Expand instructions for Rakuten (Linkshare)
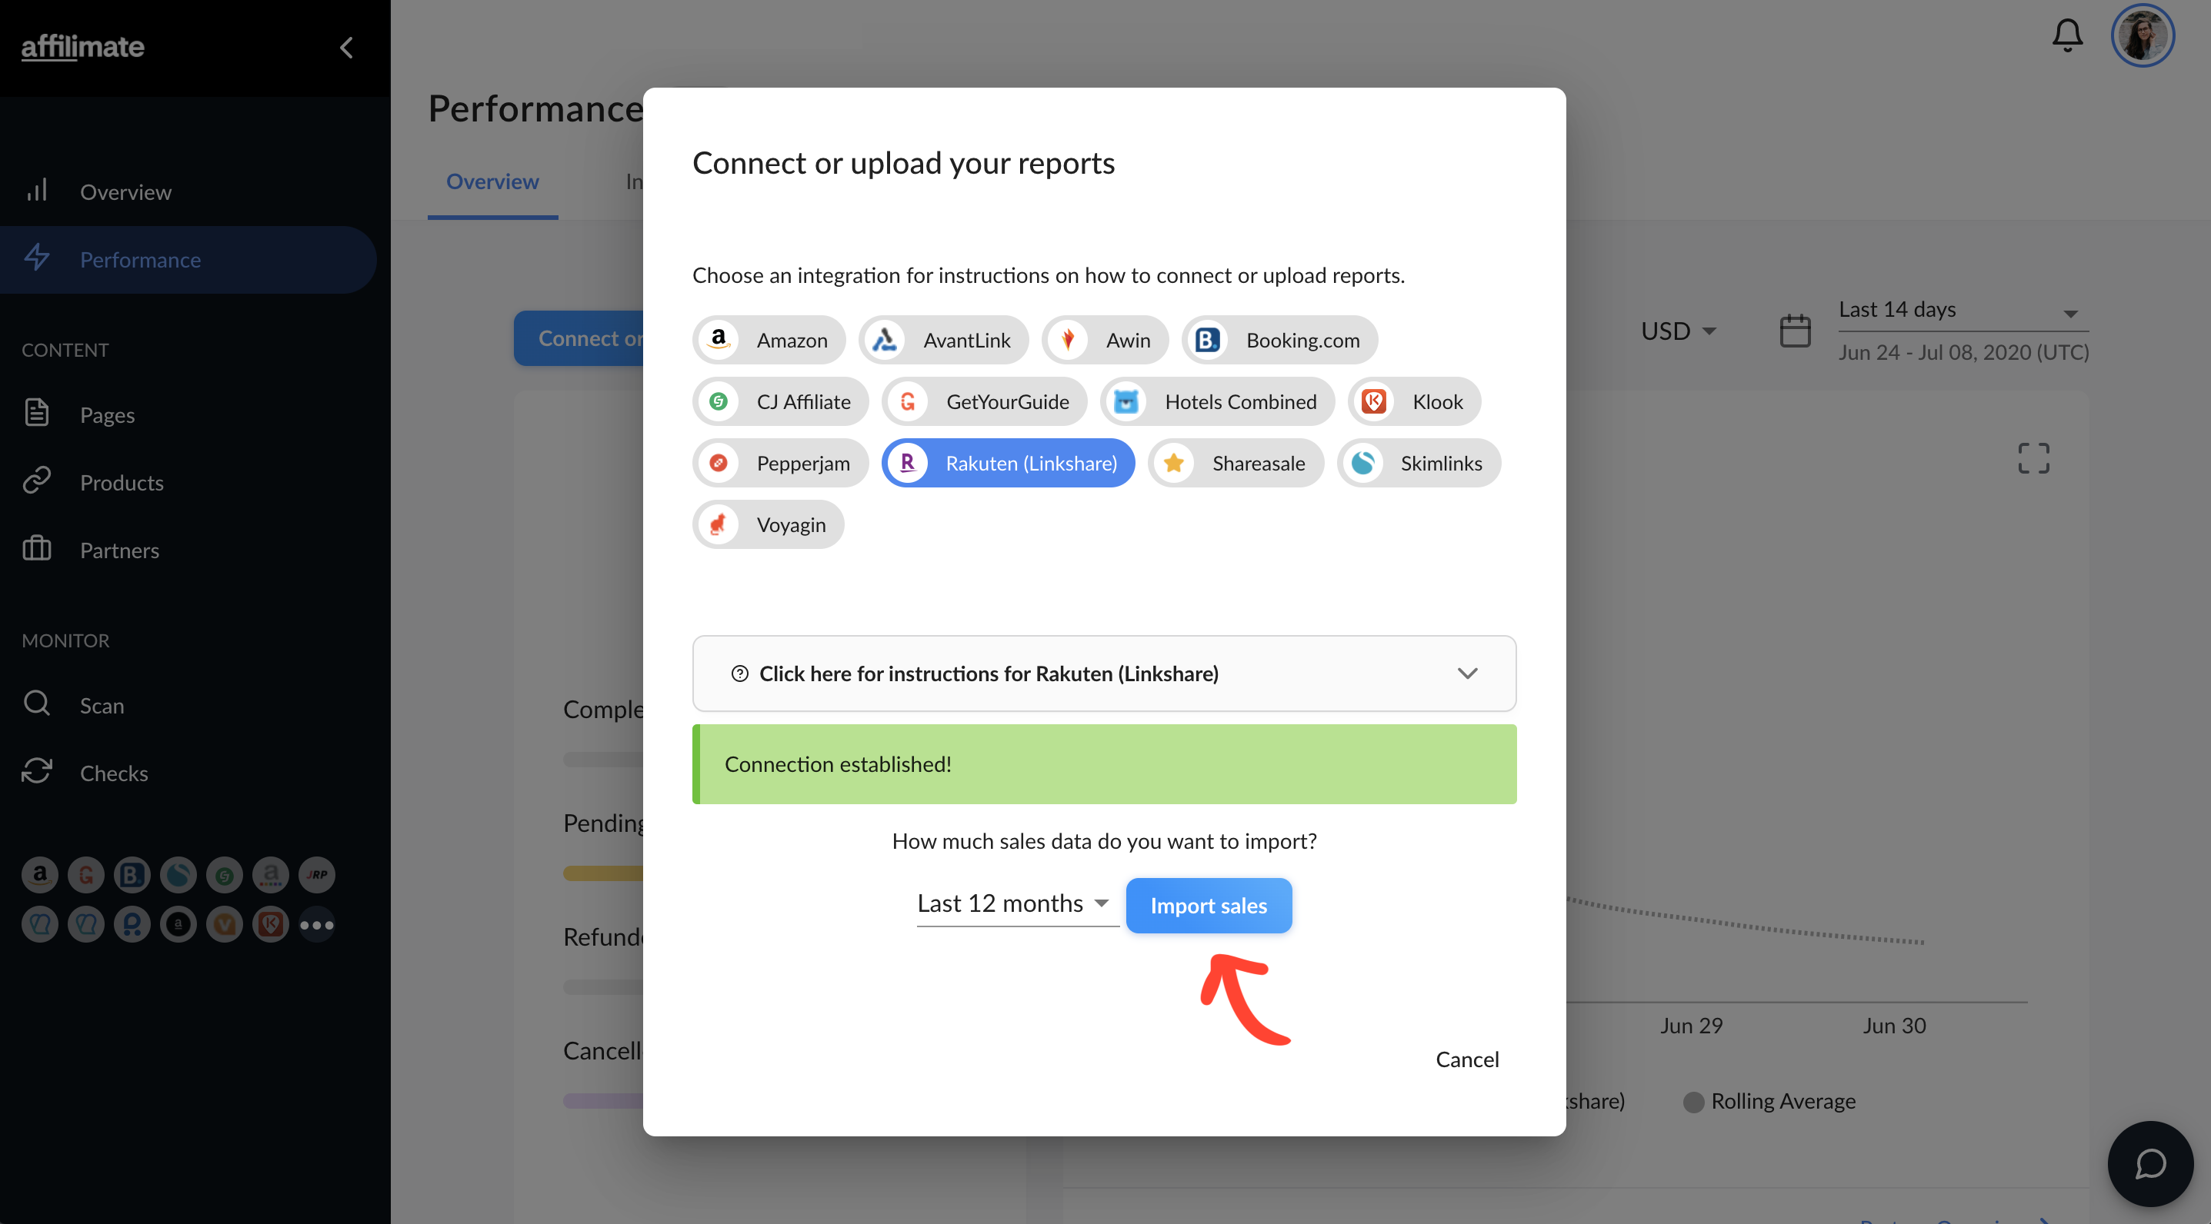Viewport: 2211px width, 1224px height. (1104, 674)
